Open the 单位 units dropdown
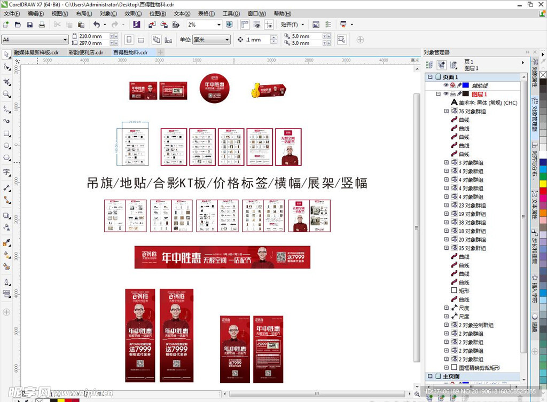Screen dimensions: 547x402 (227, 40)
